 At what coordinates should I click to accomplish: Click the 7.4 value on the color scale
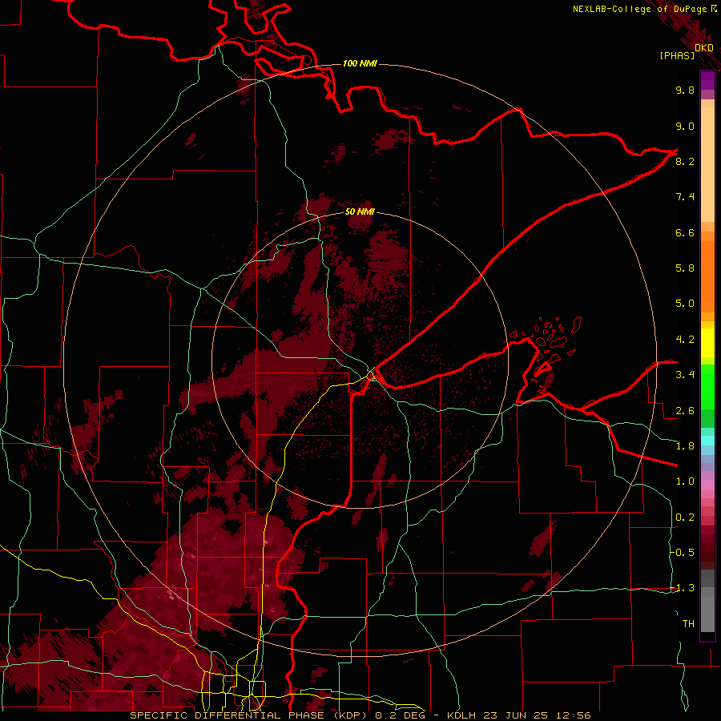pyautogui.click(x=685, y=197)
